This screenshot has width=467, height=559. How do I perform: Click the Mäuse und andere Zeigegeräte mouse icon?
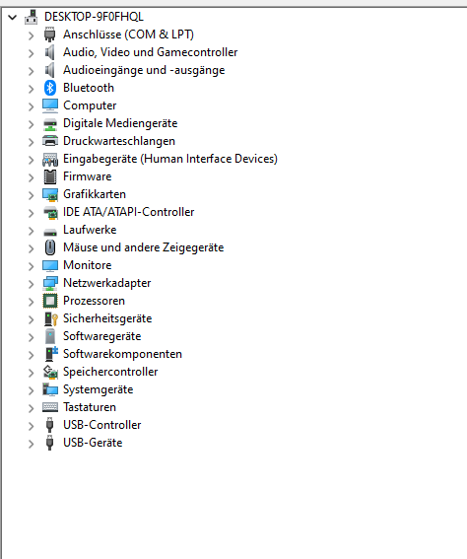(x=50, y=247)
